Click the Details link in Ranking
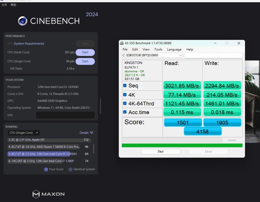 click(84, 133)
